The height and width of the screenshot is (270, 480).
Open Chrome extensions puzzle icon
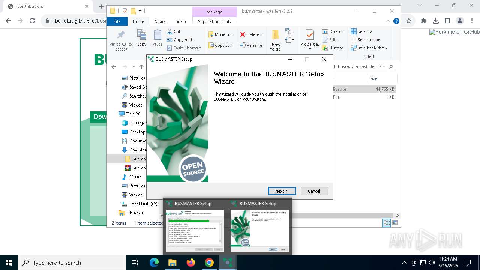[x=424, y=21]
